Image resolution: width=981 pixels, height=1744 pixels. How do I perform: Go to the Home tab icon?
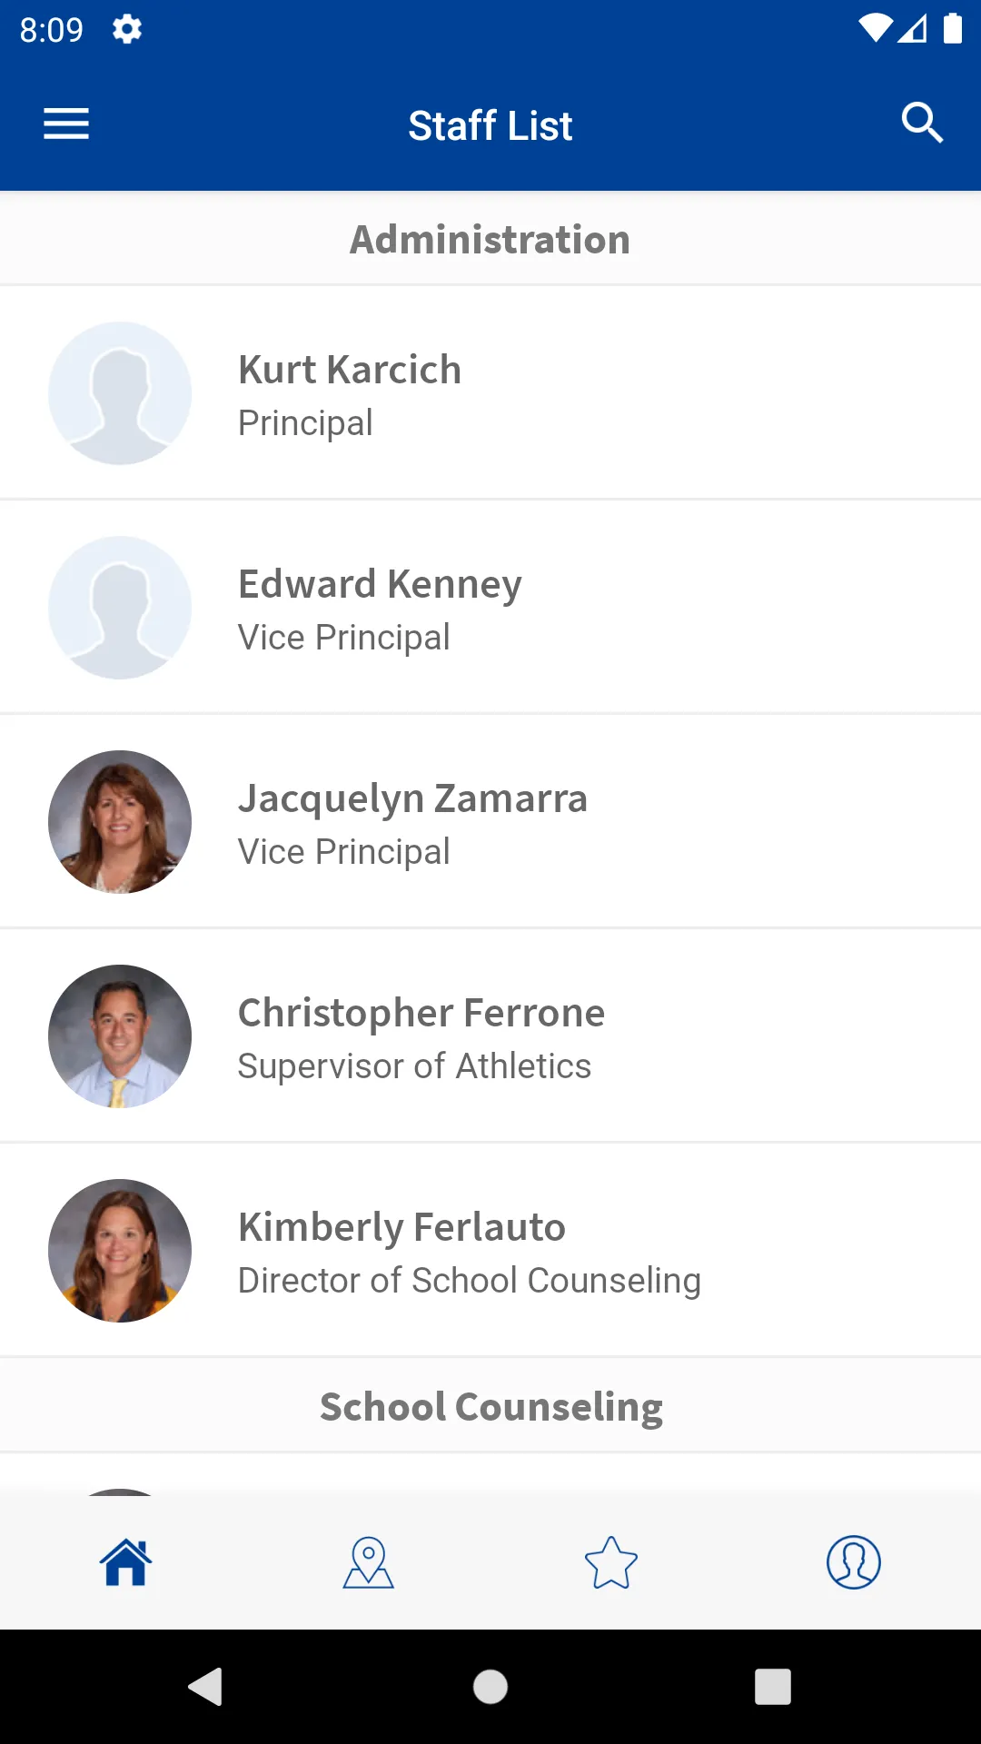(x=125, y=1561)
